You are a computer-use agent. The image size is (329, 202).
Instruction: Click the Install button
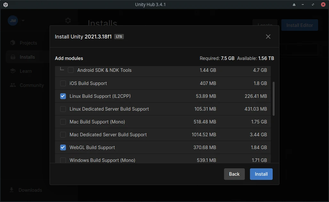(261, 174)
